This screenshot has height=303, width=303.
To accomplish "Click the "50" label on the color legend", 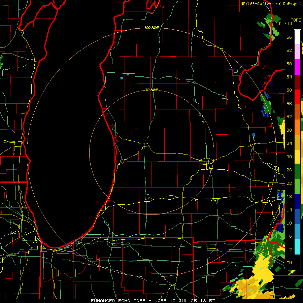I will click(289, 90).
